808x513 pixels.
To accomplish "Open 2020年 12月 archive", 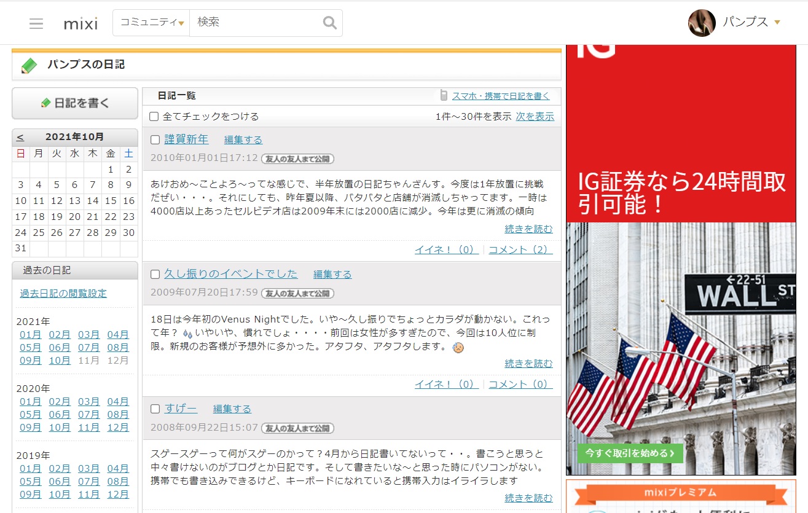I will (118, 428).
